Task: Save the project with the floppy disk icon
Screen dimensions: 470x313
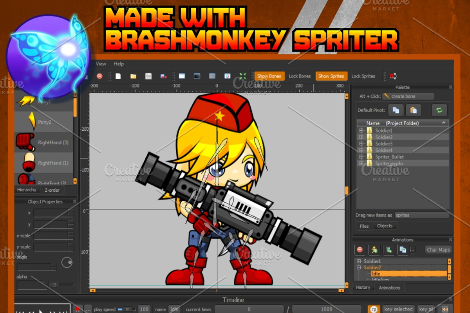Action: tap(148, 76)
